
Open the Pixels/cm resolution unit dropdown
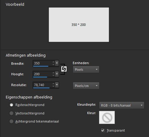coord(86,86)
